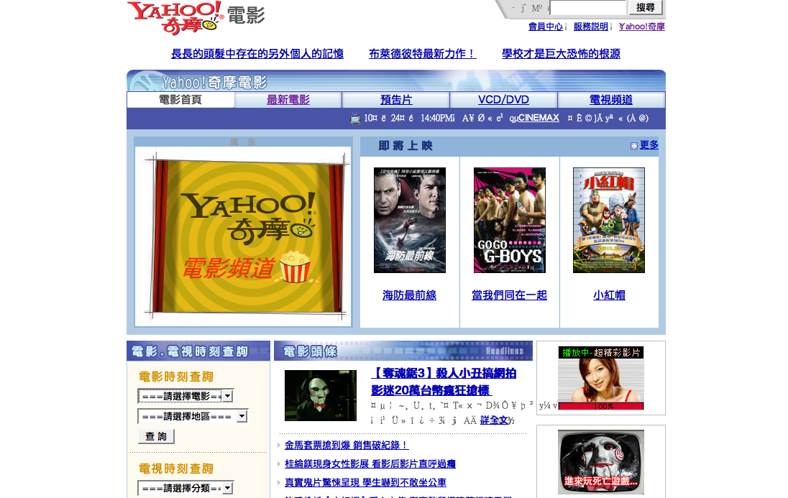The width and height of the screenshot is (788, 498).
Task: Open the 海防最前線 movie poster
Action: [x=410, y=220]
